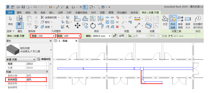The width and height of the screenshot is (209, 93).
Task: Click the 应用 apply button
Action: 121,36
